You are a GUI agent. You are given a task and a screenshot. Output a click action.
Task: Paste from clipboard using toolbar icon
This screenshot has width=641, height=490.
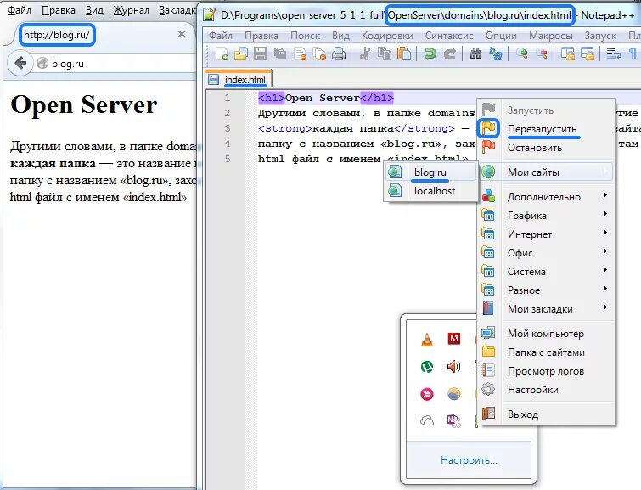coord(404,54)
